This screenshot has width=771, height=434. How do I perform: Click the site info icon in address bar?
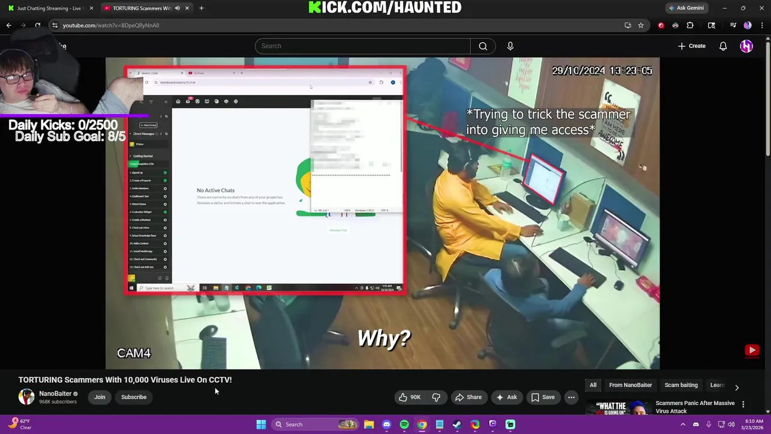pyautogui.click(x=54, y=25)
